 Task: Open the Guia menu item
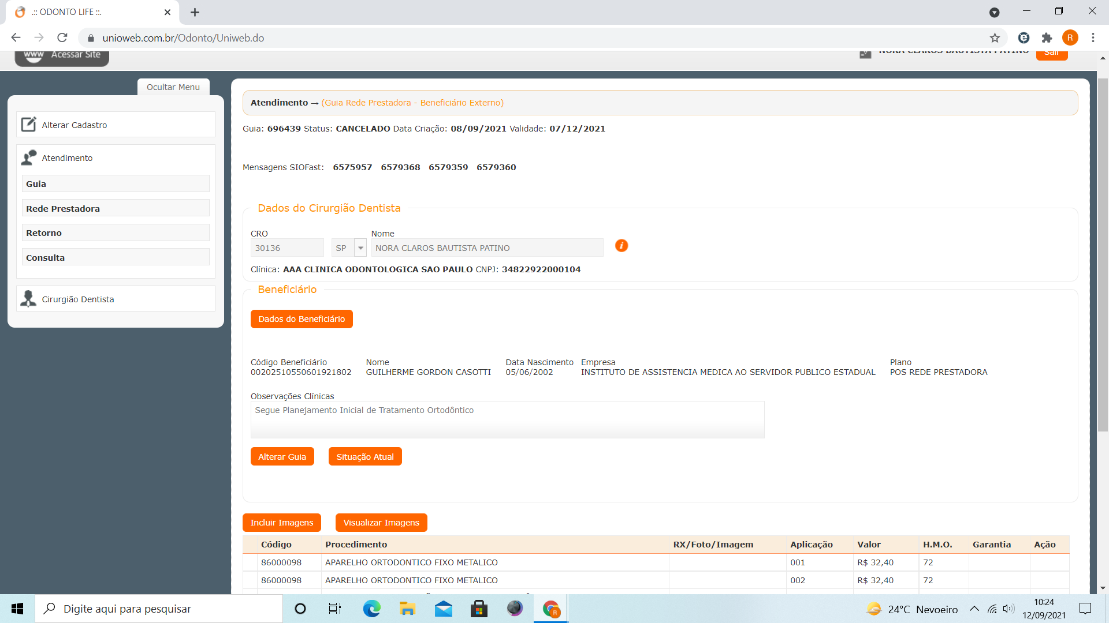(x=116, y=184)
